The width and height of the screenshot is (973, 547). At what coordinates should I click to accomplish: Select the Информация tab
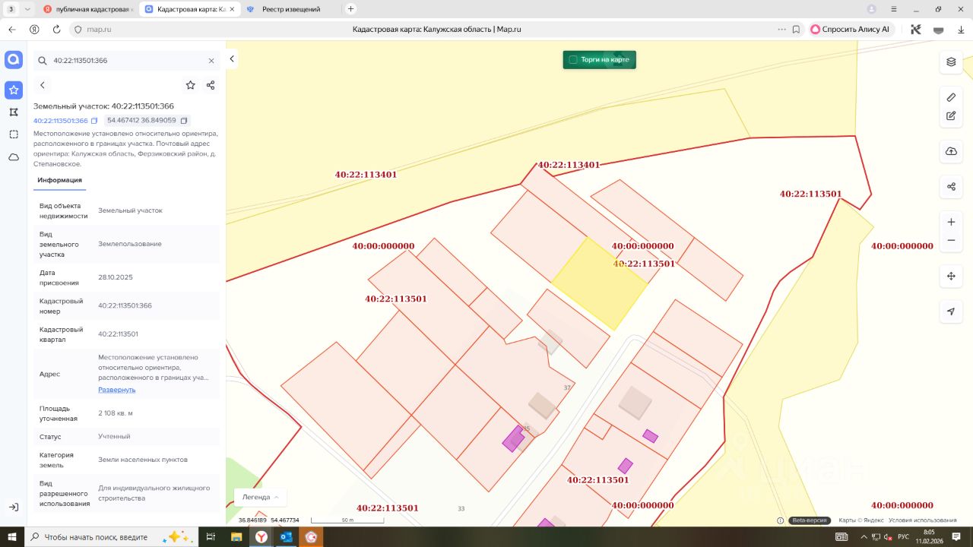[x=59, y=181]
